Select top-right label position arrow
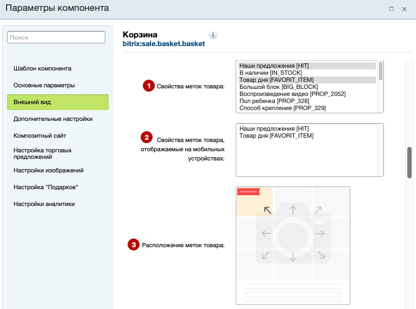Viewport: 416px width, 309px height. coord(318,210)
